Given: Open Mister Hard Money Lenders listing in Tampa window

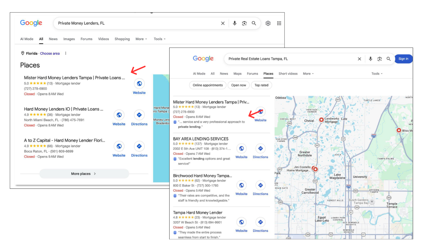Looking at the screenshot, I should coord(211,102).
